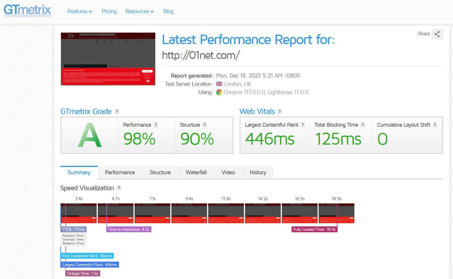Switch to the Performance tab
453x279 pixels.
(120, 172)
